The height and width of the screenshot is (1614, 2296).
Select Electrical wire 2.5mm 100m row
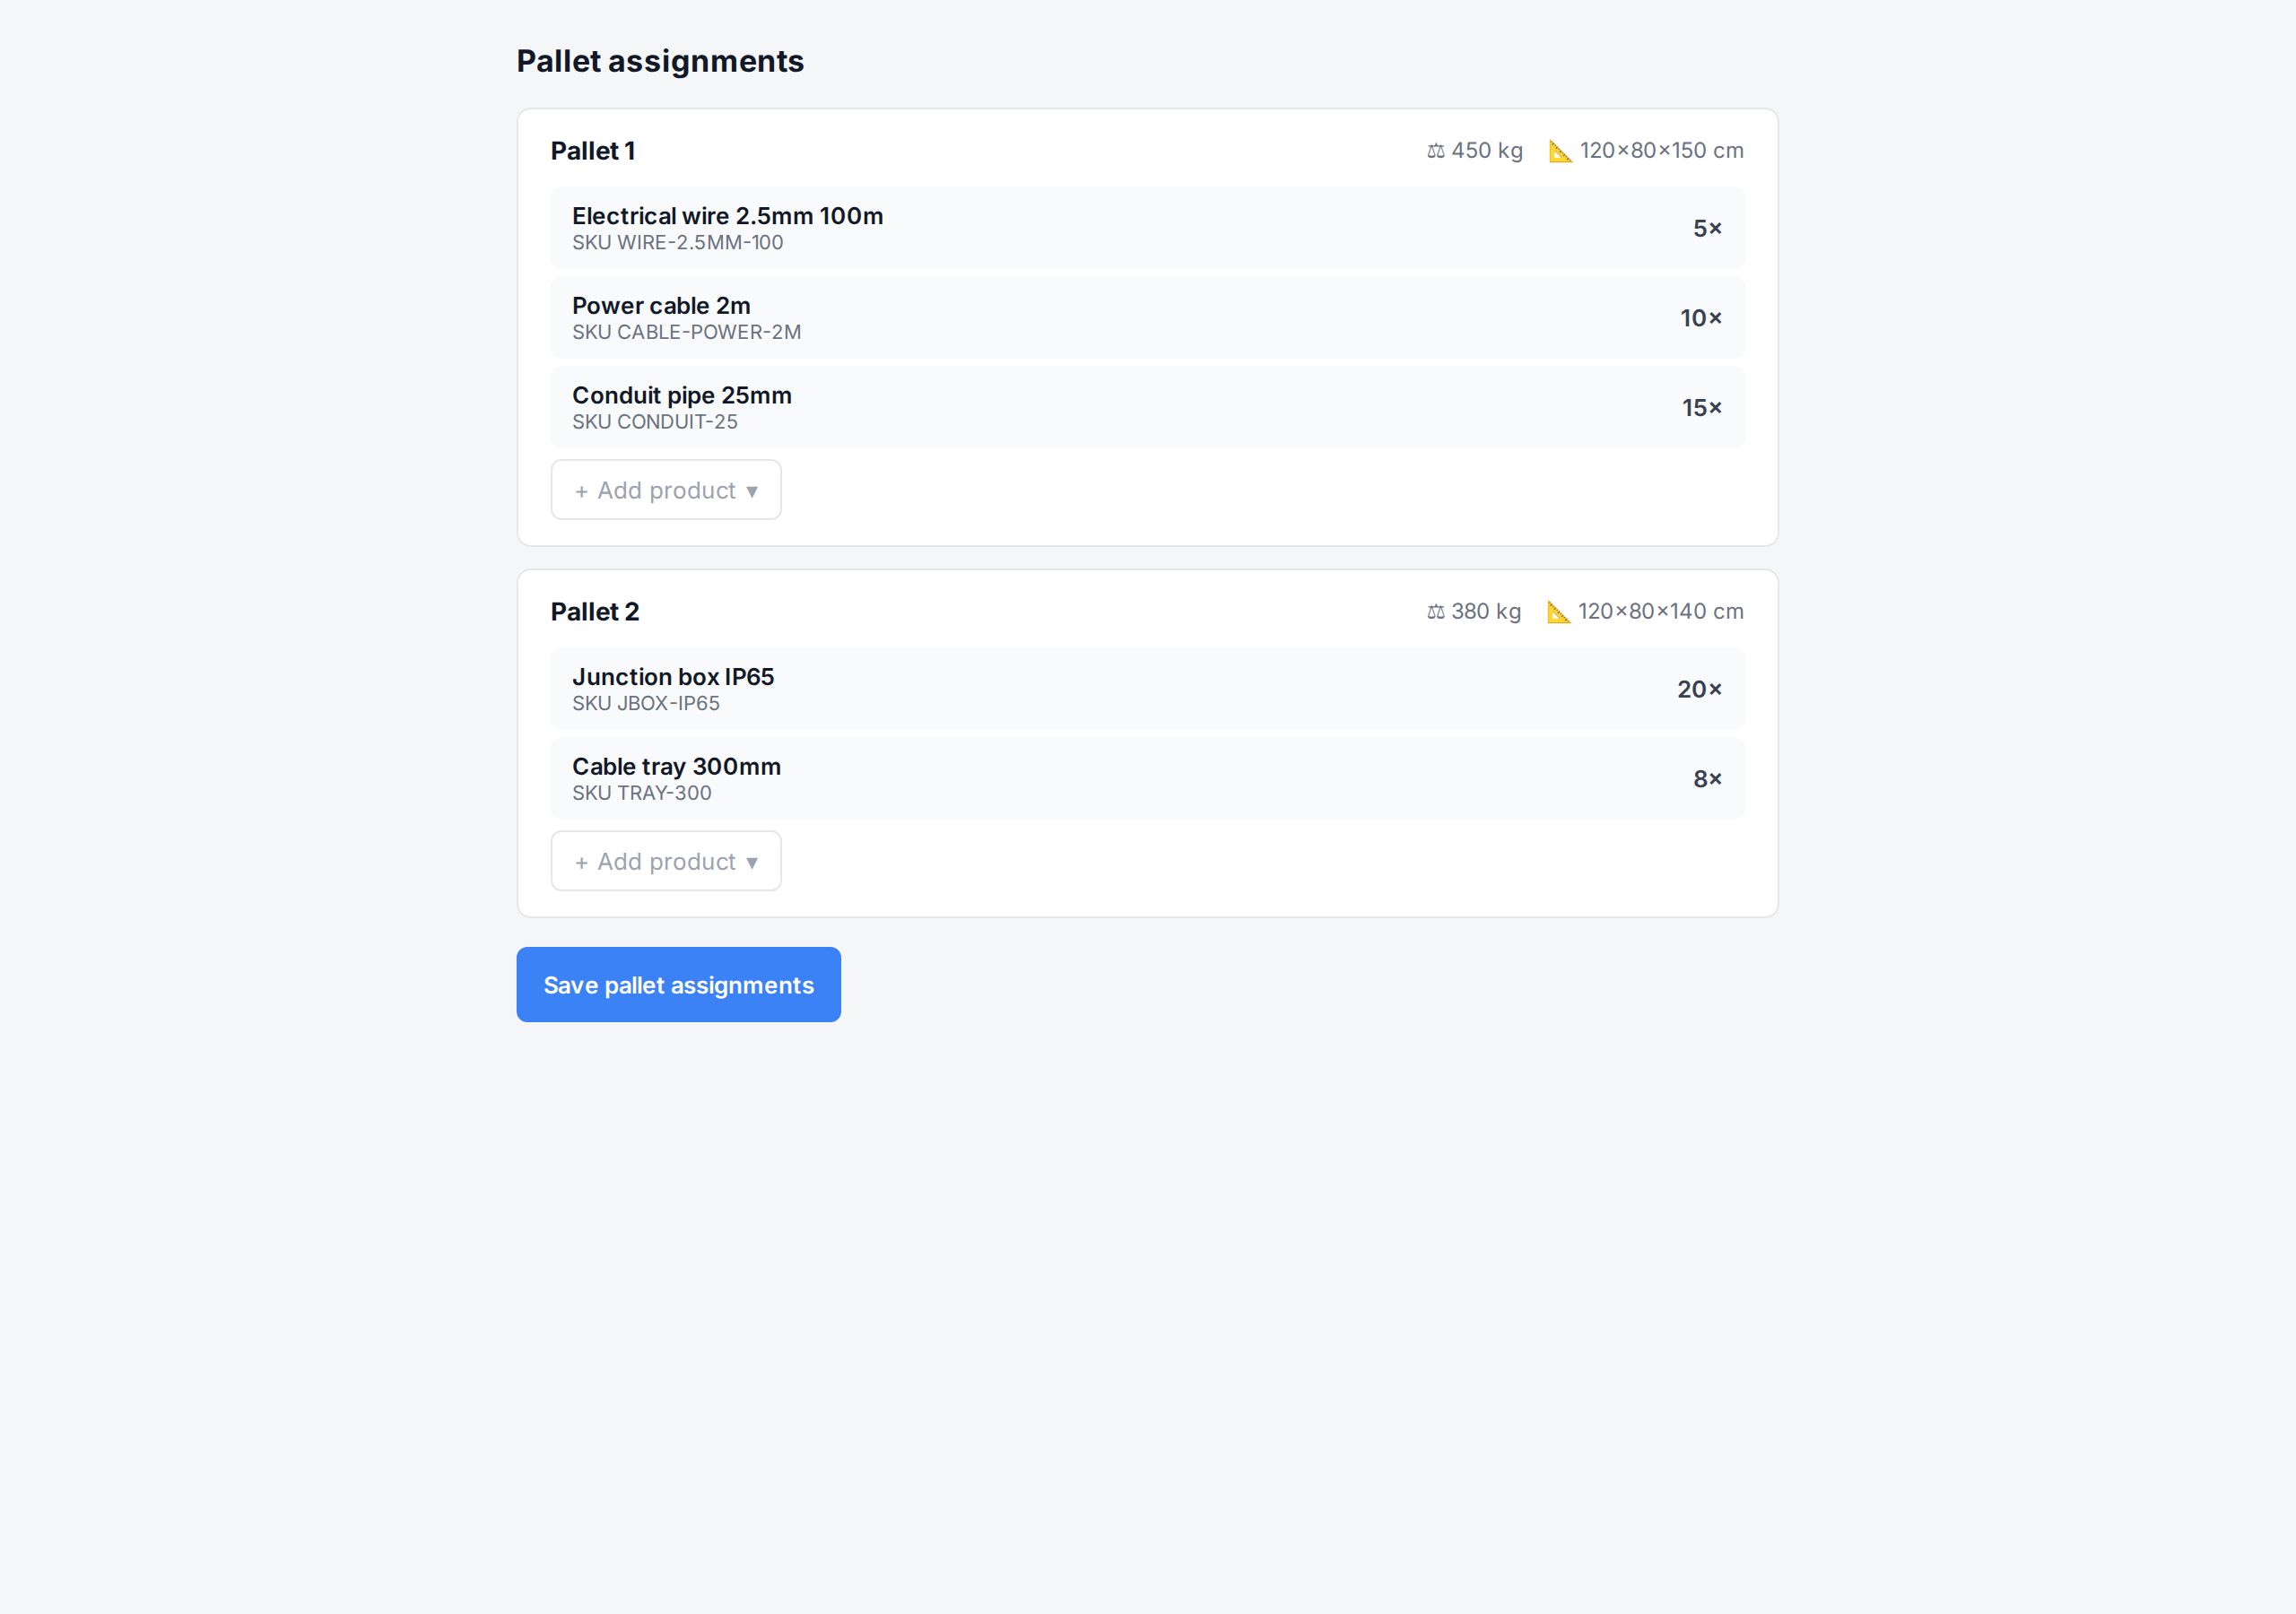(1148, 228)
